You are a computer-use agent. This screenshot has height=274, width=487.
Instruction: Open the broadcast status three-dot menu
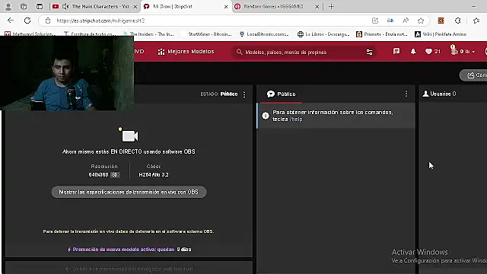point(244,94)
